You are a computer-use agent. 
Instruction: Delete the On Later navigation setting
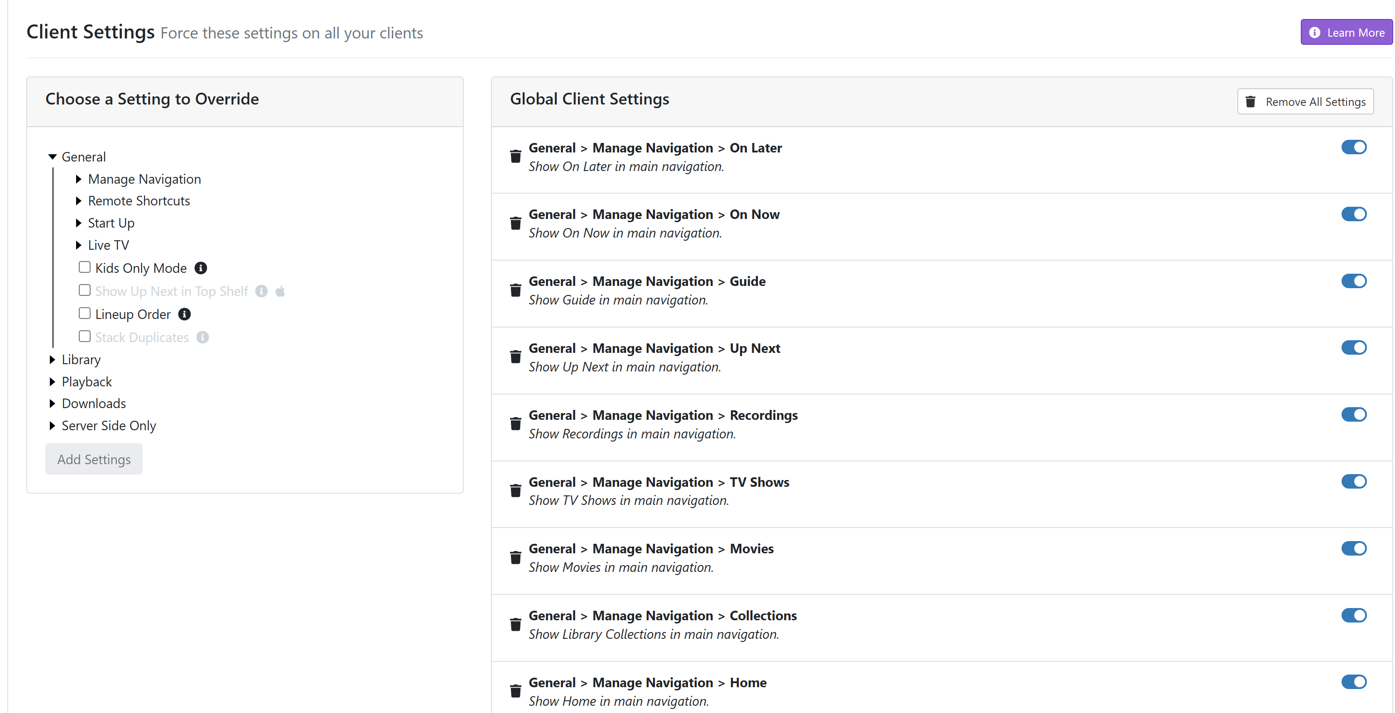[515, 157]
